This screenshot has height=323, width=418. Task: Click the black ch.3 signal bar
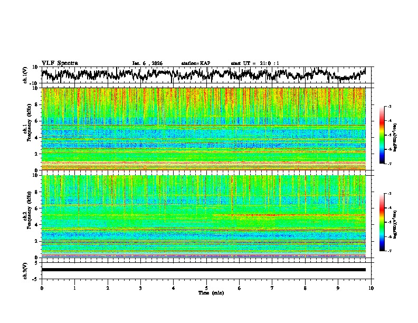pyautogui.click(x=204, y=270)
